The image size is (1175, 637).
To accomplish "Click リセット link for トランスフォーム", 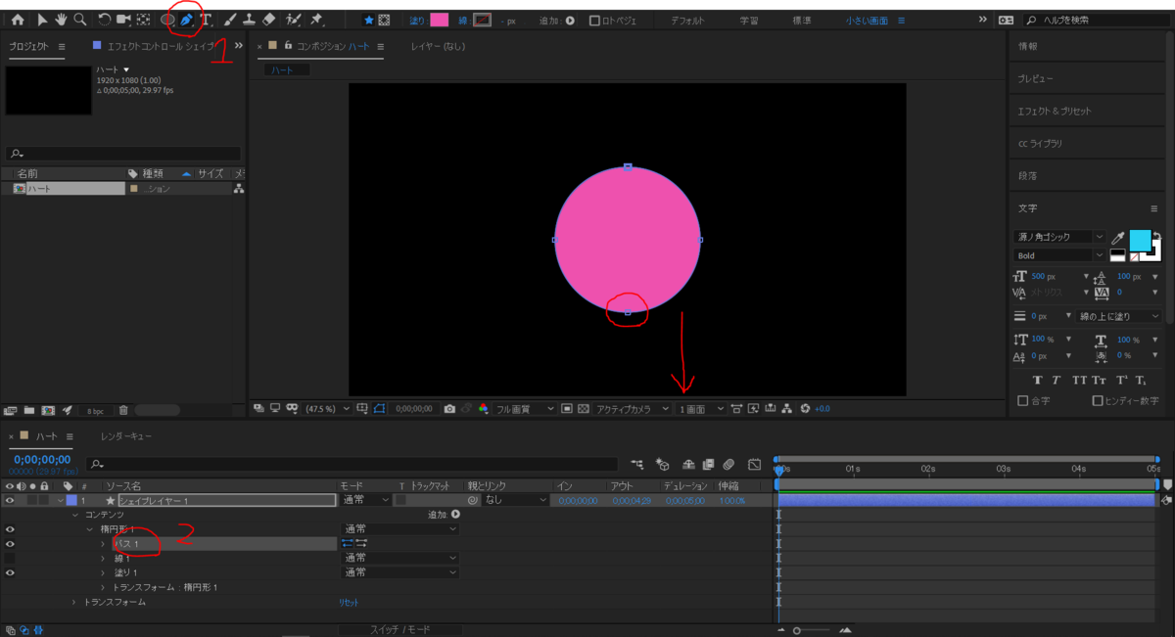I will 349,602.
